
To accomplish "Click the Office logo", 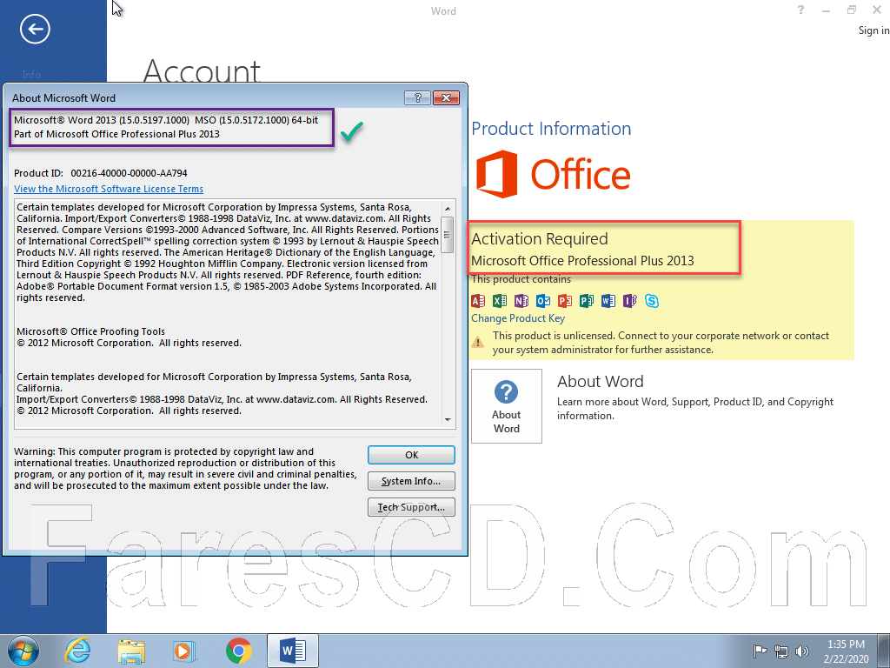I will tap(553, 174).
